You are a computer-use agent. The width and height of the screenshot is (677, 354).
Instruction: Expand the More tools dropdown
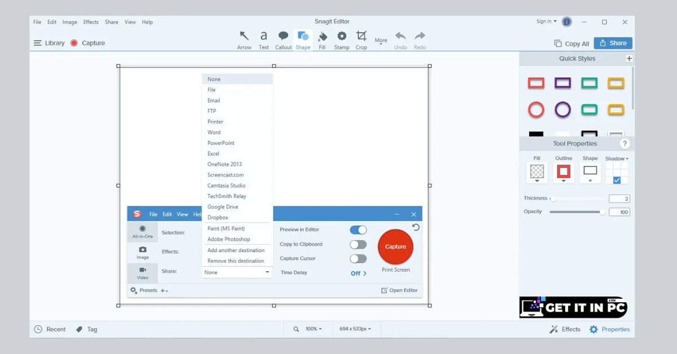pyautogui.click(x=381, y=41)
